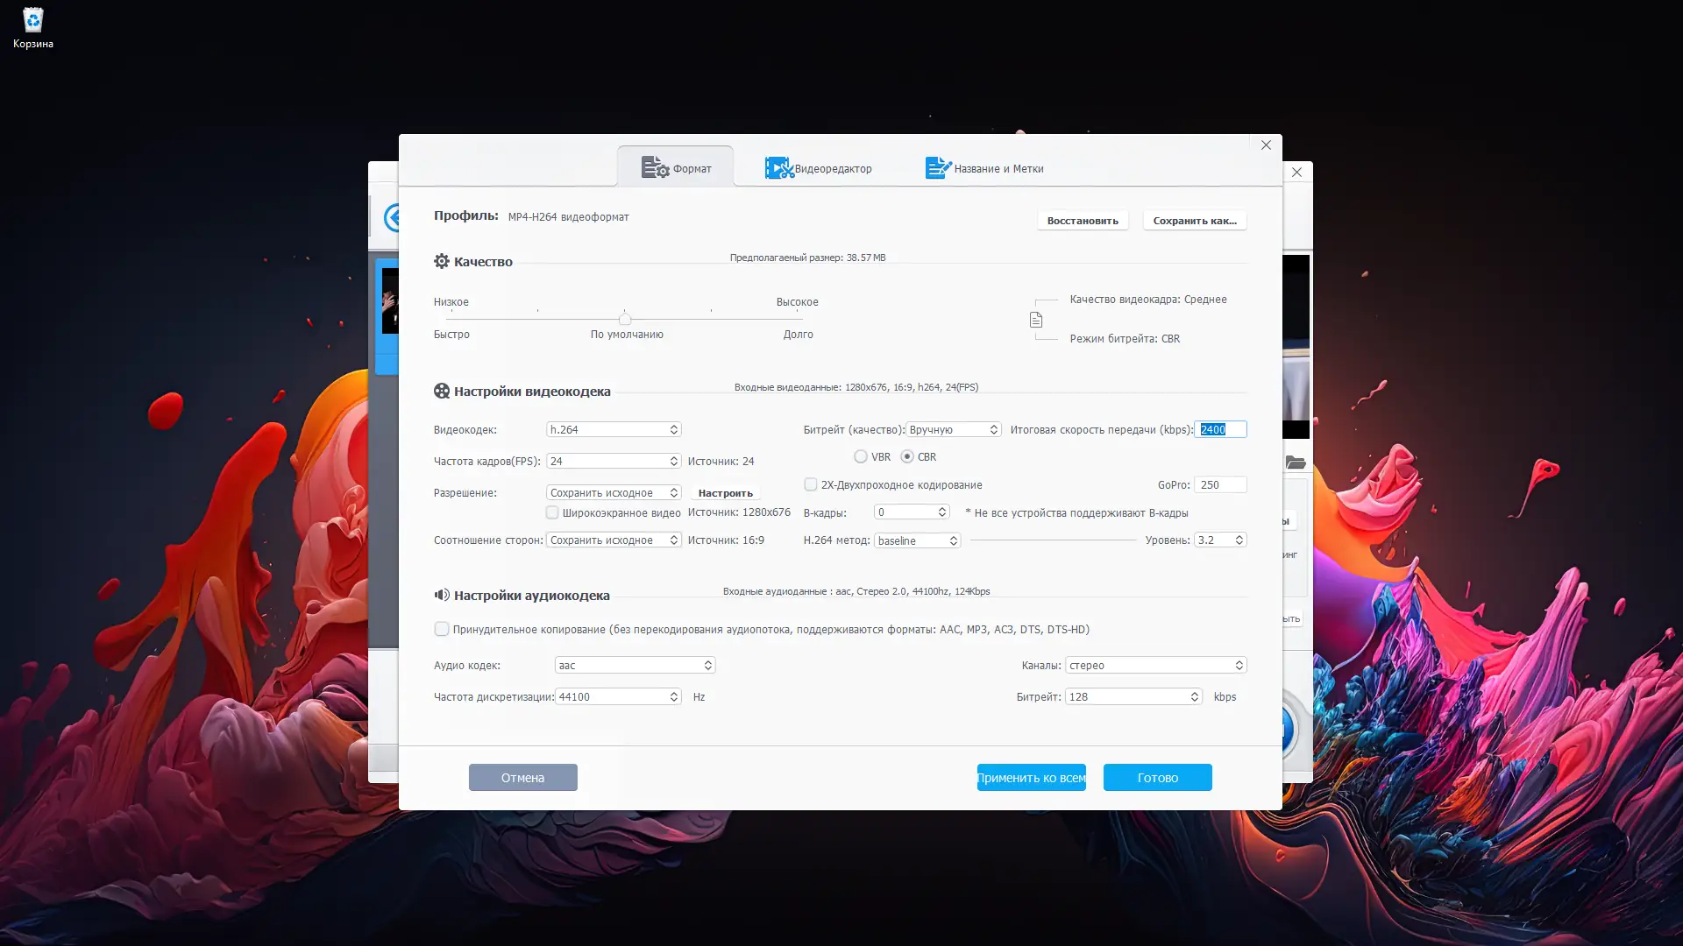
Task: Click the folder icon behind the dialog
Action: pyautogui.click(x=1295, y=462)
